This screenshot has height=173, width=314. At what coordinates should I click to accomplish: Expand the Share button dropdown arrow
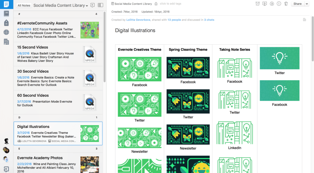[307, 4]
